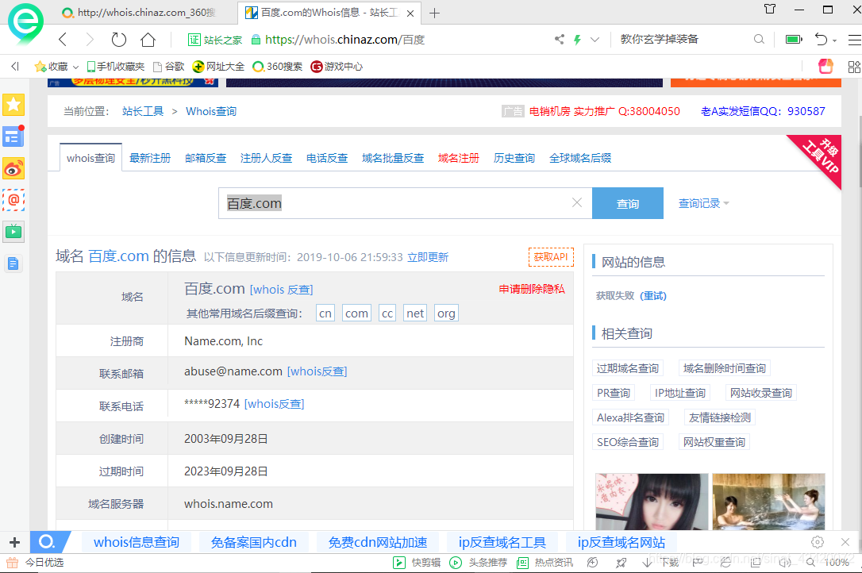Open the mail @ icon in sidebar
Image resolution: width=862 pixels, height=573 pixels.
(x=13, y=200)
